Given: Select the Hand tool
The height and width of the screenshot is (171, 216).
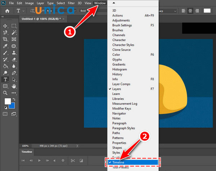Looking at the screenshot, I should pos(14,86).
